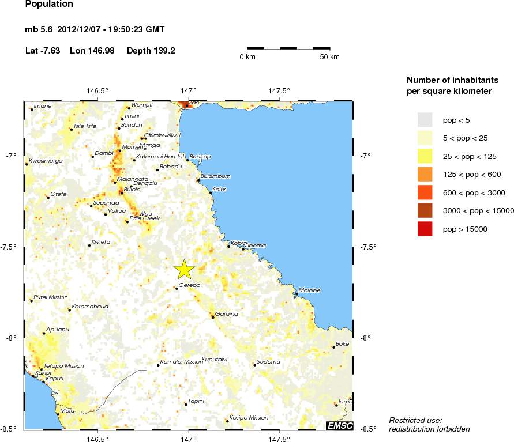The width and height of the screenshot is (514, 442).
Task: Click the Bulolo town label
Action: click(x=132, y=189)
